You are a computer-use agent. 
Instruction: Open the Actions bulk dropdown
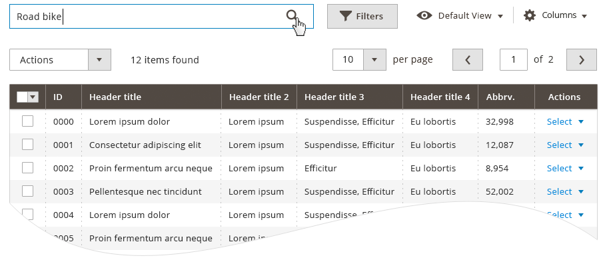point(60,60)
